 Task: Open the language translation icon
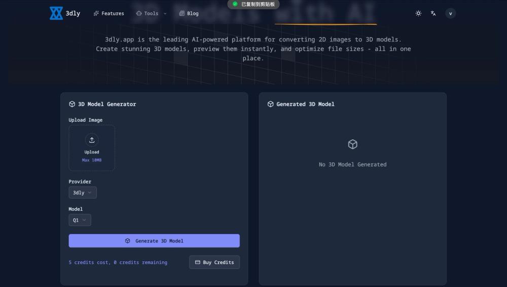(x=433, y=13)
